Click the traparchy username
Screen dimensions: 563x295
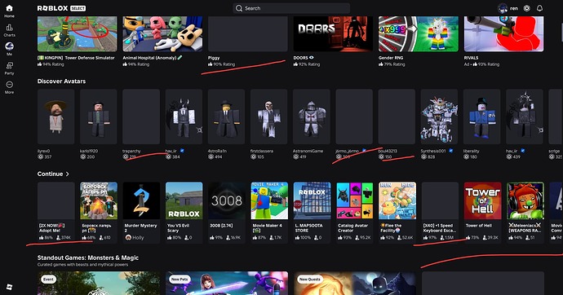(x=131, y=151)
